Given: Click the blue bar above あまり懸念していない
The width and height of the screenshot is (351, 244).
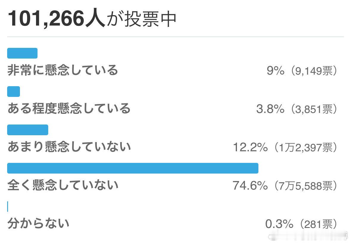Looking at the screenshot, I should point(28,130).
